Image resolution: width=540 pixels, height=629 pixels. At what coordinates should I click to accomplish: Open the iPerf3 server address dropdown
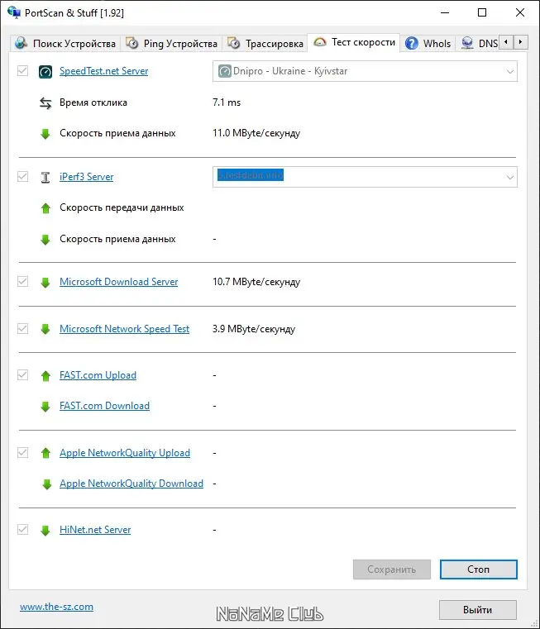[509, 177]
